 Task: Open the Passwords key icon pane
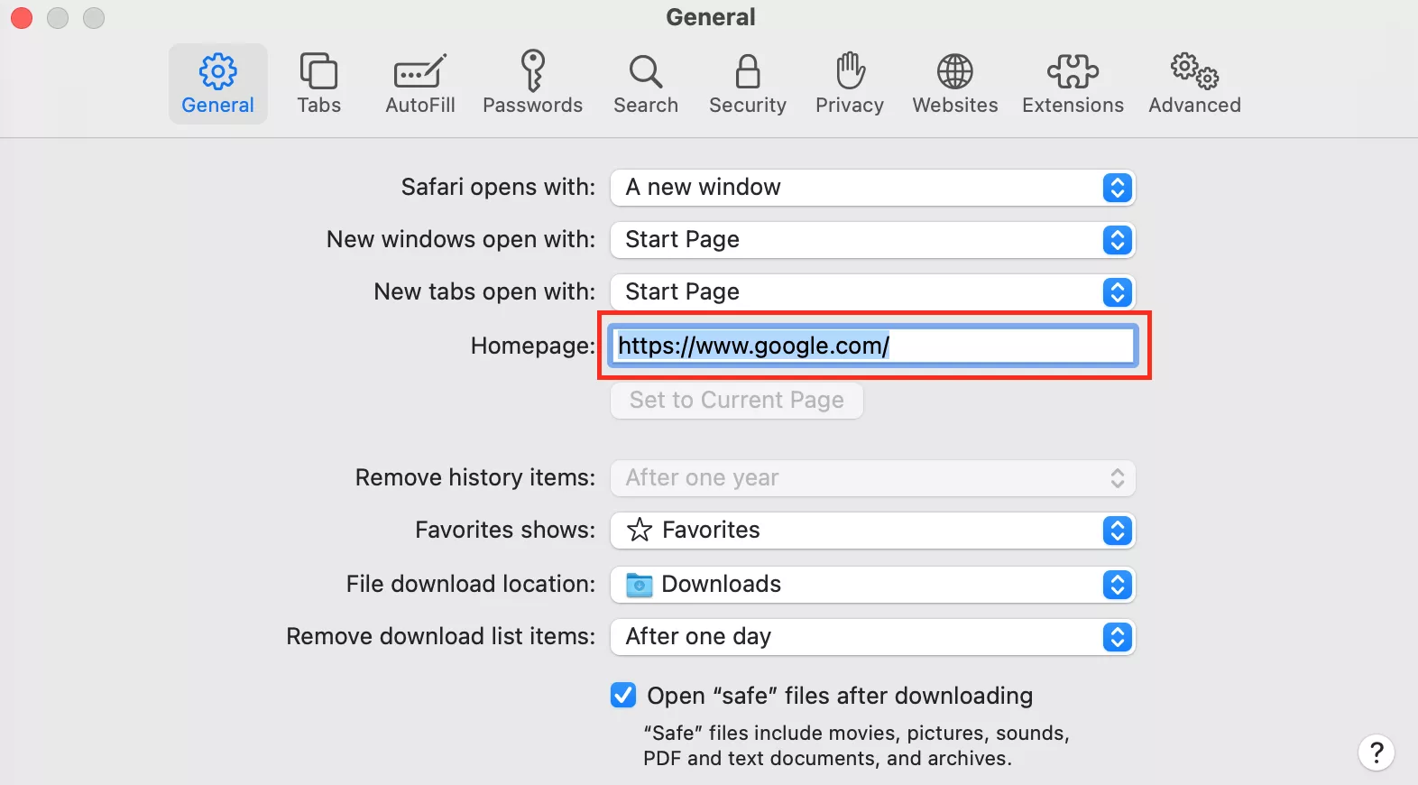click(533, 84)
